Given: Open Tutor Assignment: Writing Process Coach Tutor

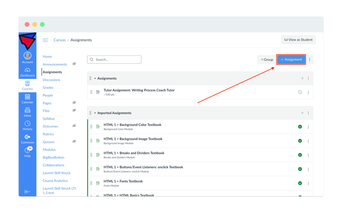Looking at the screenshot, I should click(x=139, y=90).
